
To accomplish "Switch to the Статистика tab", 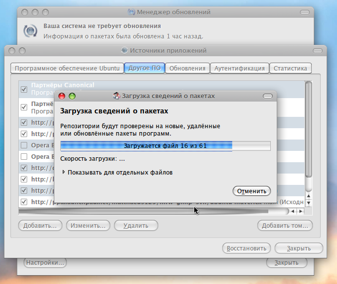I will click(291, 68).
